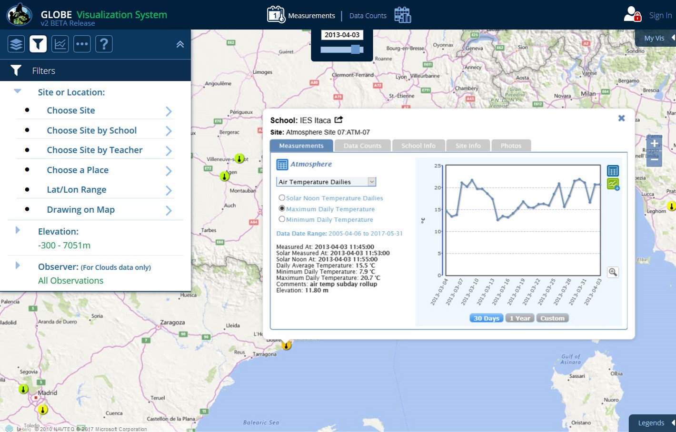Select Maximum Daily Temperature radio
Image resolution: width=676 pixels, height=432 pixels.
pyautogui.click(x=282, y=208)
